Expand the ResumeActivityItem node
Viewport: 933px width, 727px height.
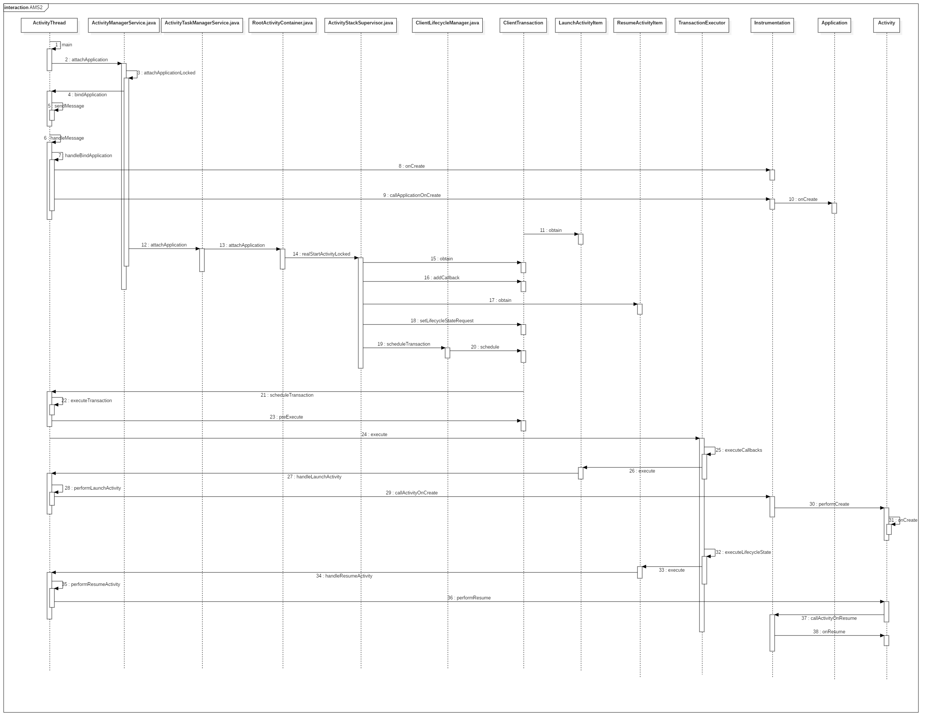tap(641, 23)
